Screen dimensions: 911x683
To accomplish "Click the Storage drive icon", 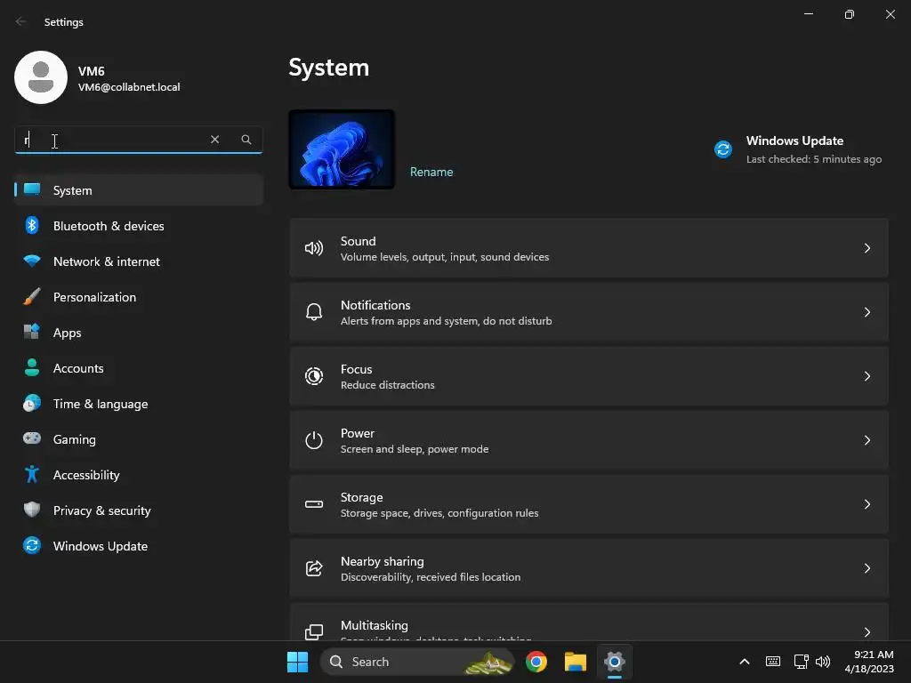I will [x=314, y=504].
